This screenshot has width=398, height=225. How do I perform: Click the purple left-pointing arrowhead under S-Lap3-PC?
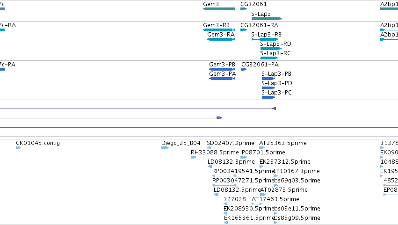(274, 109)
